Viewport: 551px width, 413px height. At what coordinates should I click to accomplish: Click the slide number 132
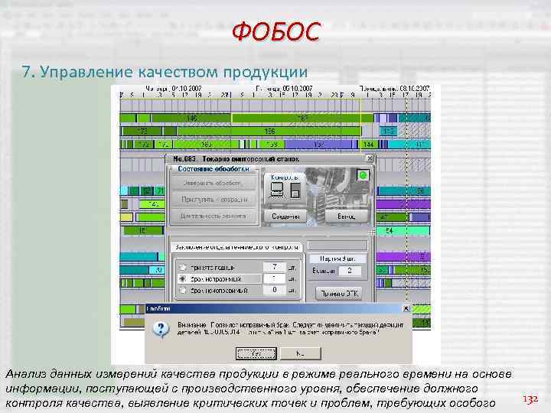coord(530,399)
